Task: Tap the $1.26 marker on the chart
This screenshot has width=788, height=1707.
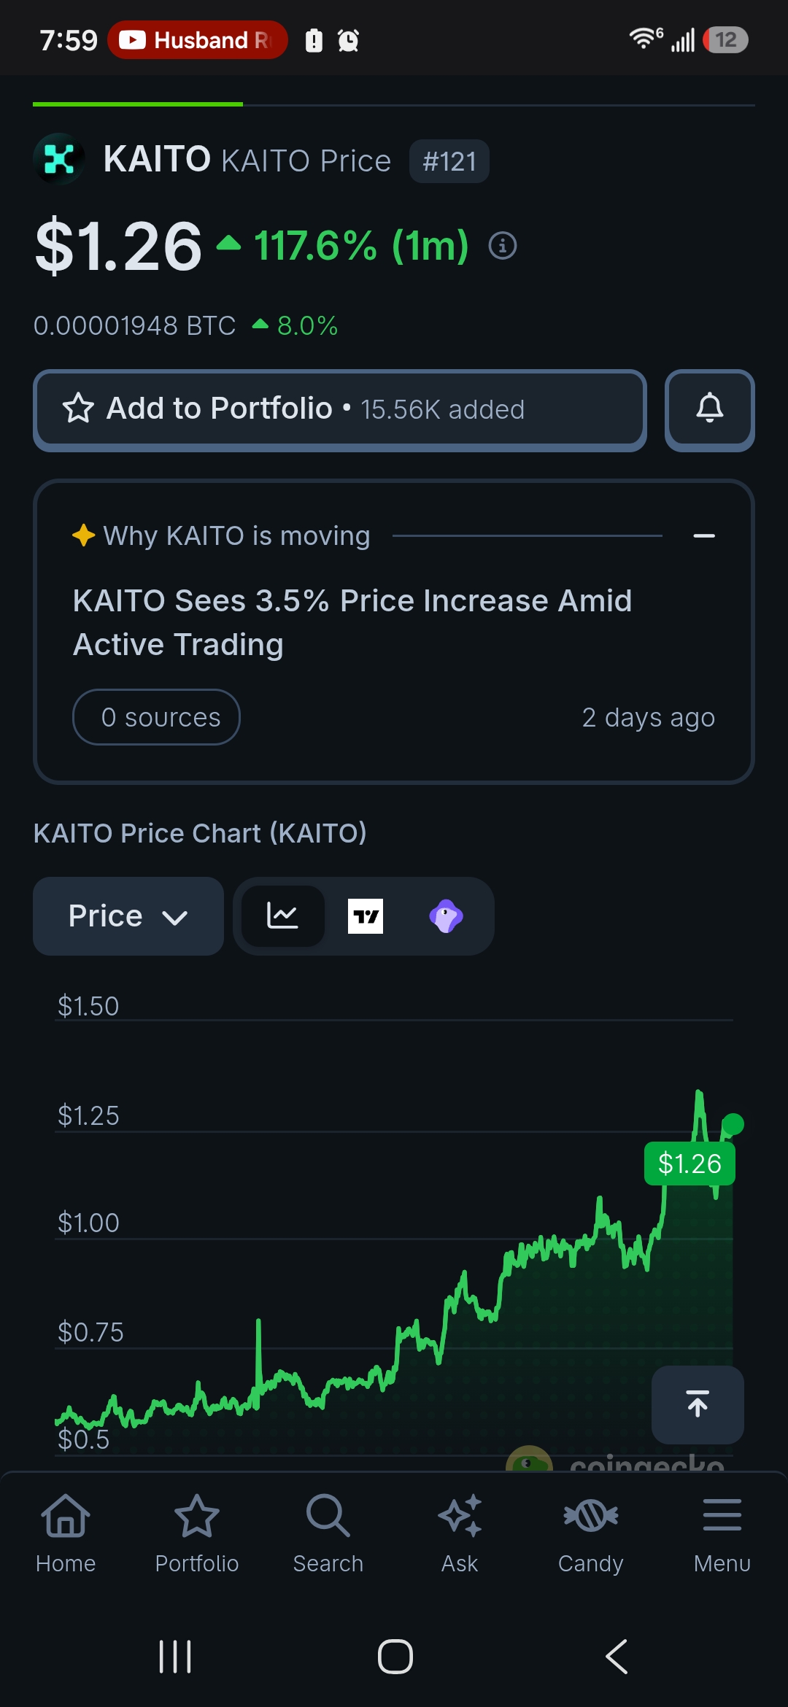Action: 689,1164
